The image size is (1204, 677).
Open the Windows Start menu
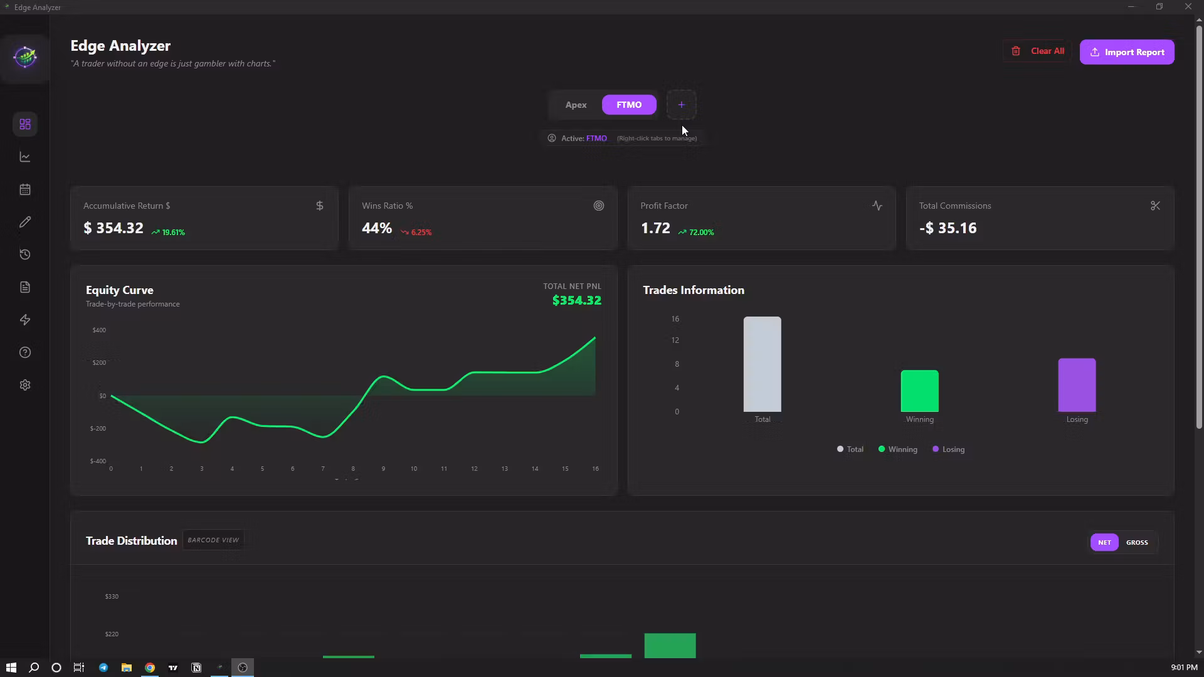11,668
